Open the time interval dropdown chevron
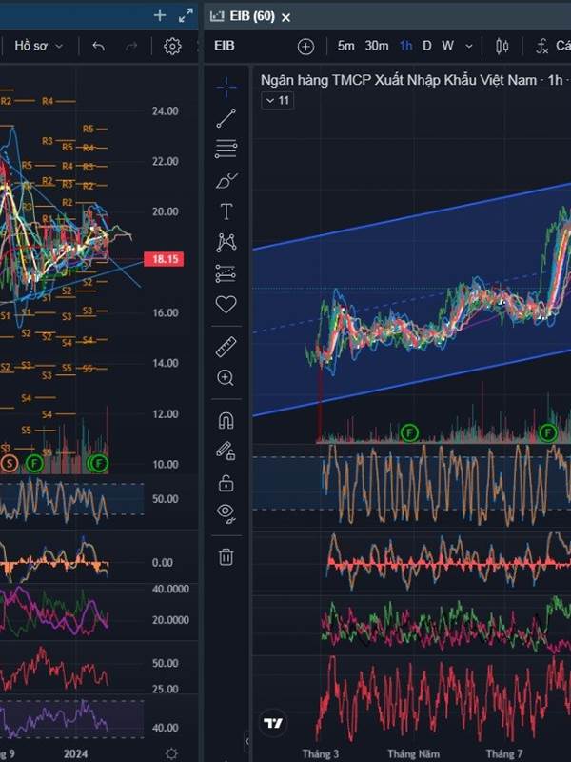 click(469, 47)
